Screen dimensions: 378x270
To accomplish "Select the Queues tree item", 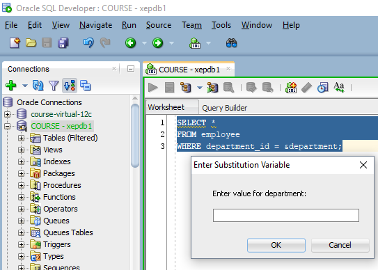I will [56, 221].
